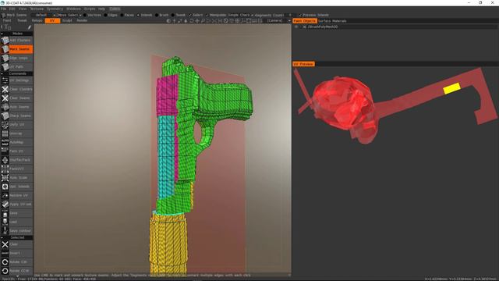This screenshot has width=499, height=281.
Task: Select the Paint Objects tab
Action: (x=305, y=21)
